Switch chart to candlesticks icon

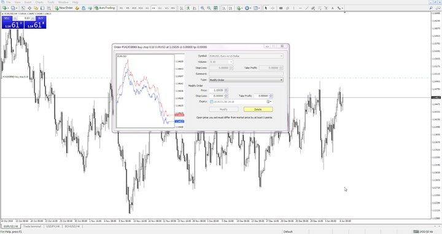(188, 8)
